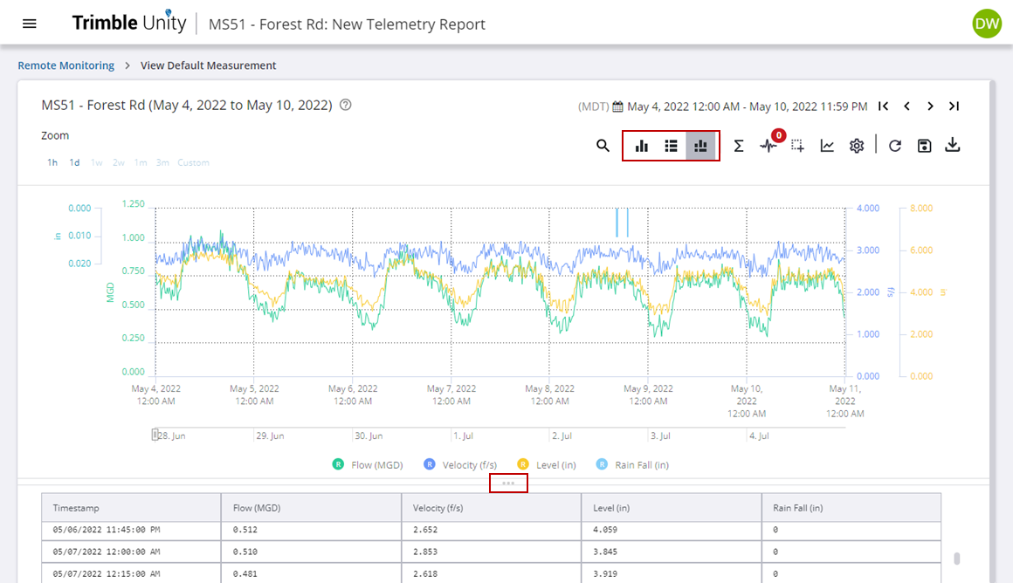The image size is (1013, 583).
Task: Click flow value 0.510 cell
Action: click(x=312, y=552)
